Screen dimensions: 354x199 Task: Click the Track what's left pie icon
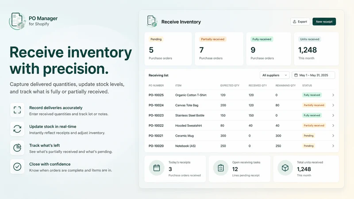(17, 148)
